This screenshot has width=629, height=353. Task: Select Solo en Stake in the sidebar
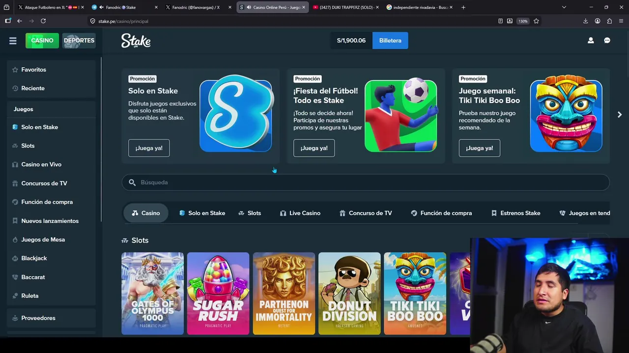tap(51, 127)
